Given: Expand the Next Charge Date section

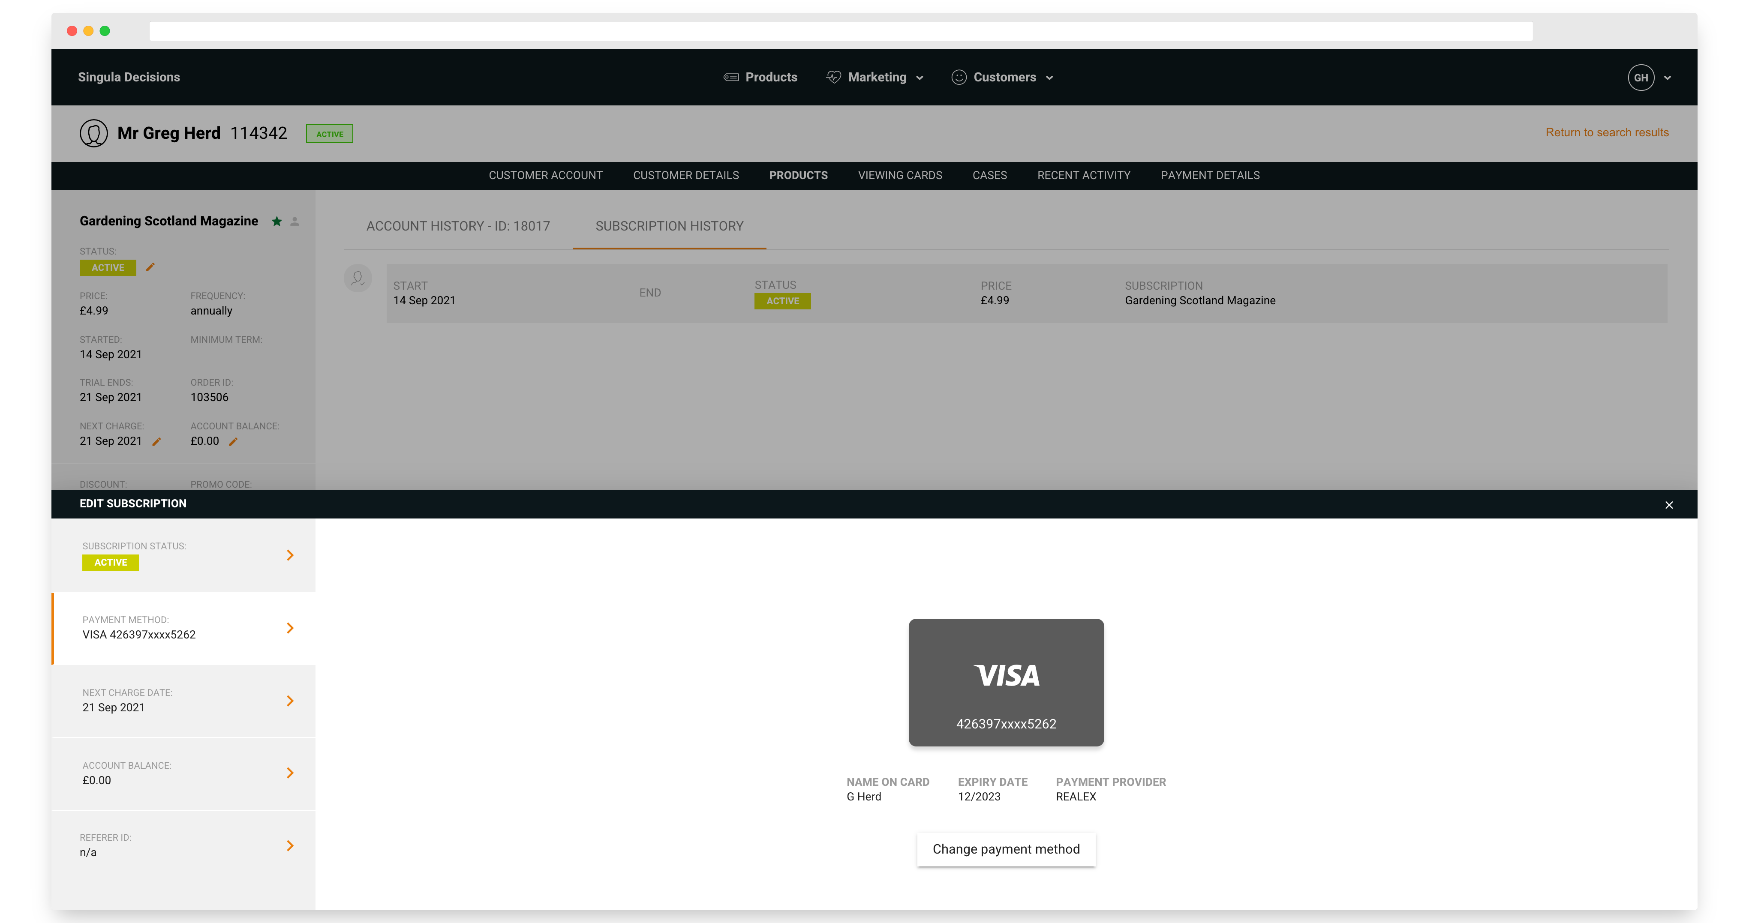Looking at the screenshot, I should 290,701.
